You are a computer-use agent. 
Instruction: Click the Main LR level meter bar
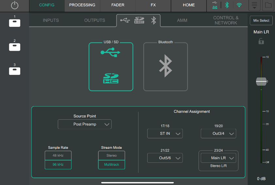tap(261, 110)
